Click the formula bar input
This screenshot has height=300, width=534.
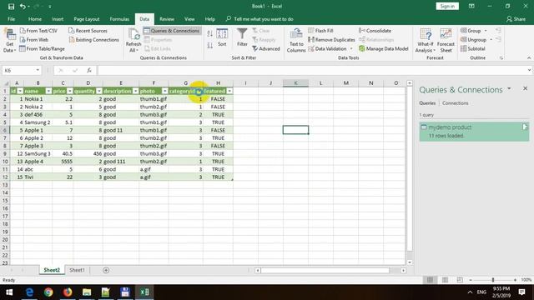pyautogui.click(x=311, y=70)
